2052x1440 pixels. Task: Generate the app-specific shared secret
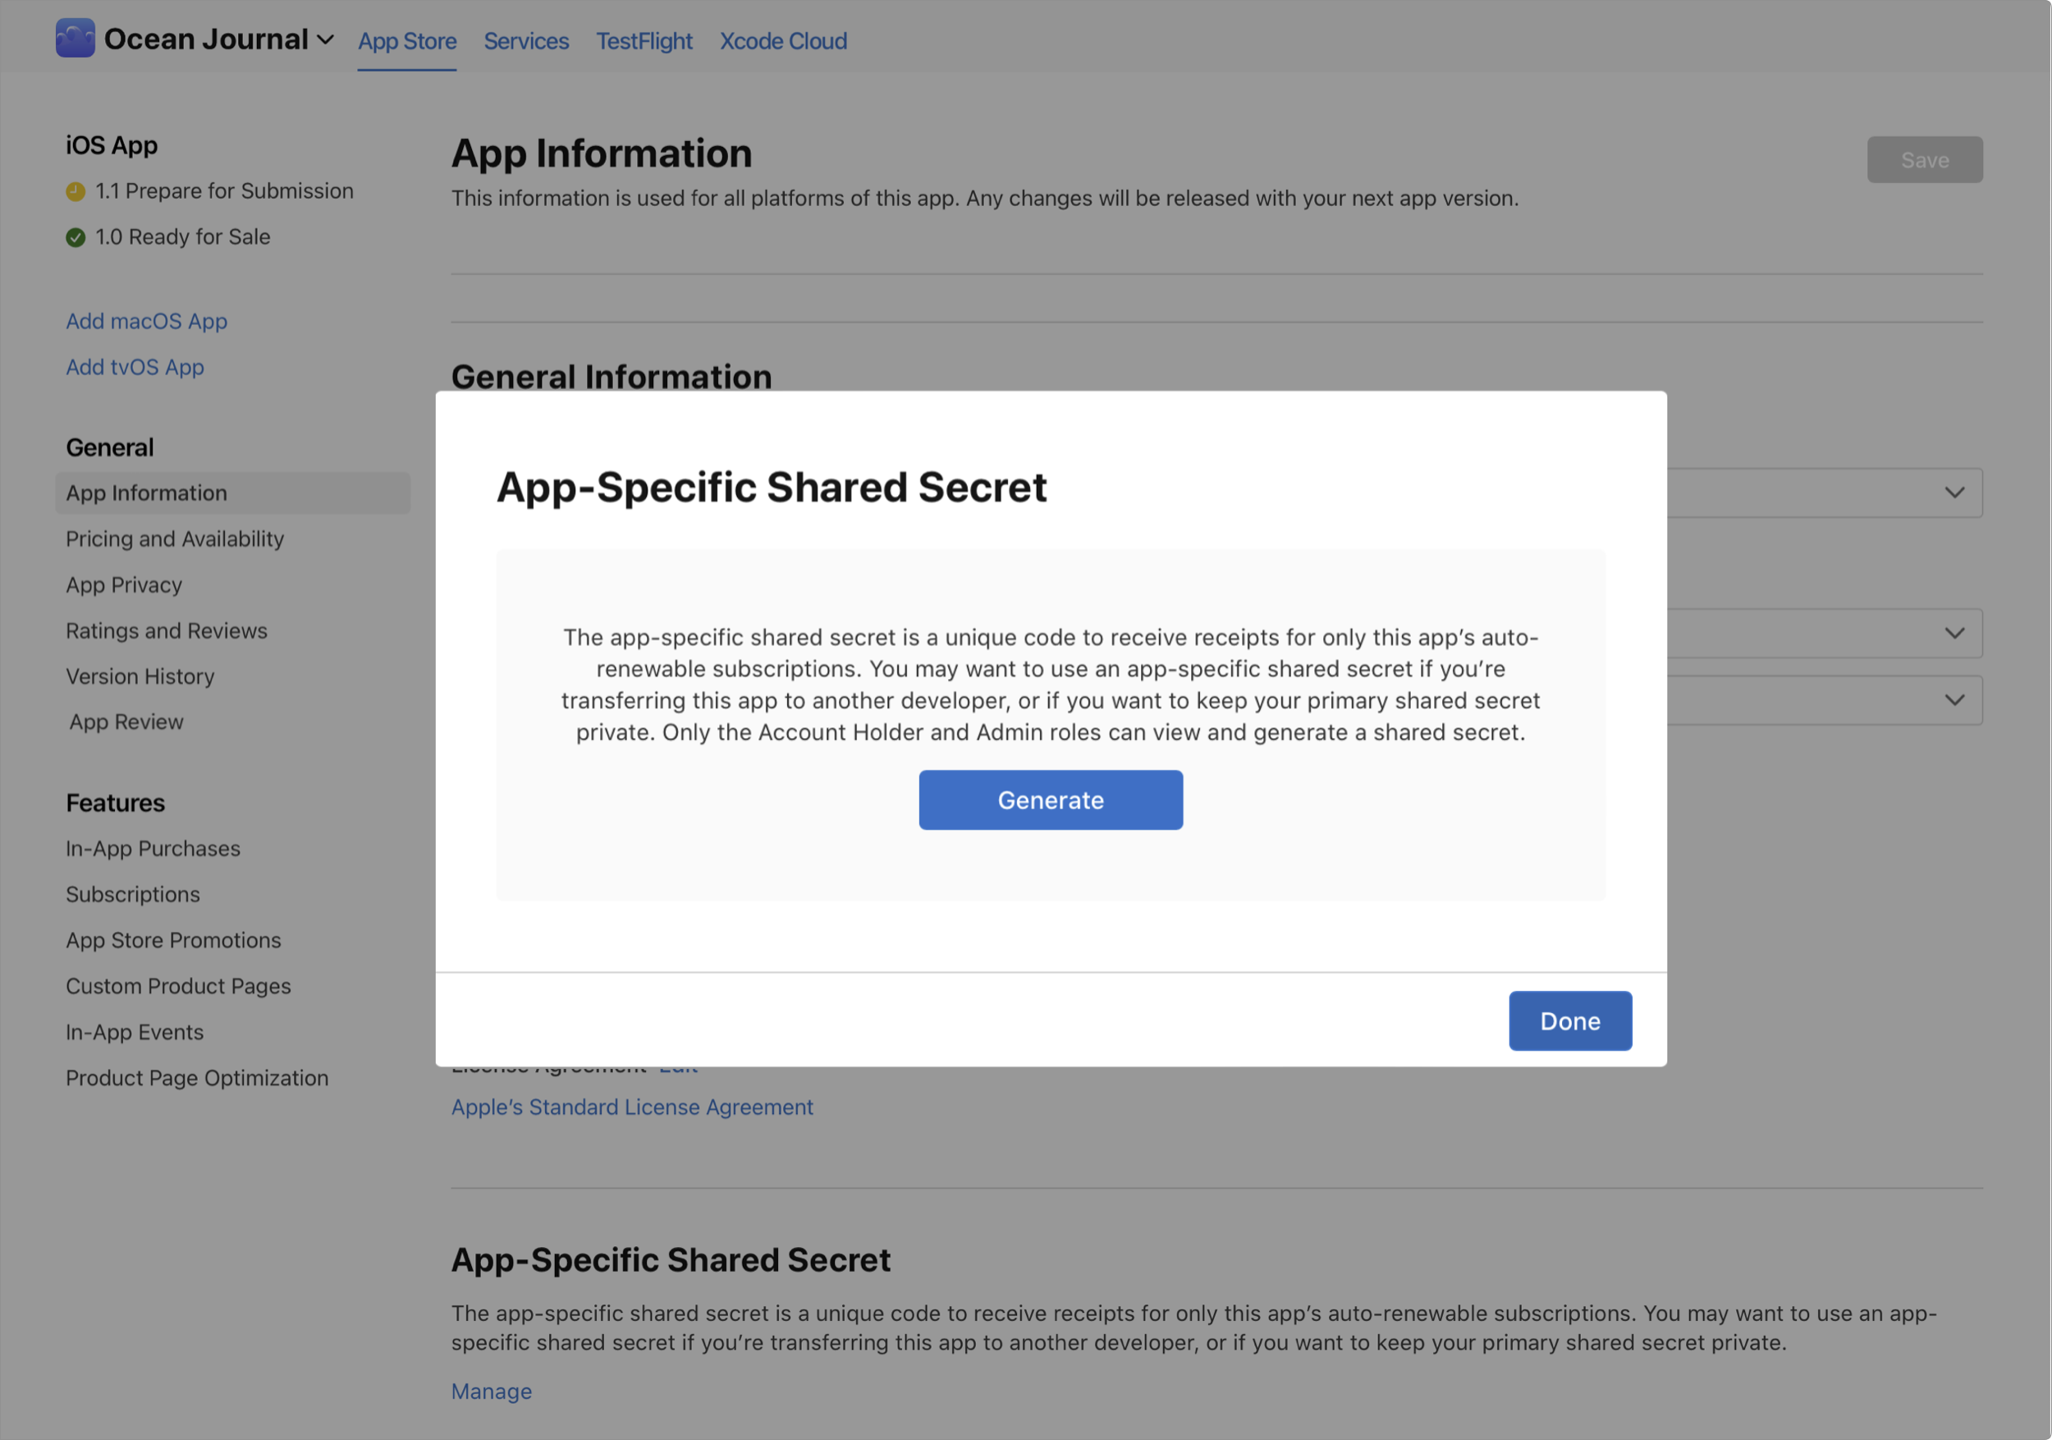(1051, 799)
